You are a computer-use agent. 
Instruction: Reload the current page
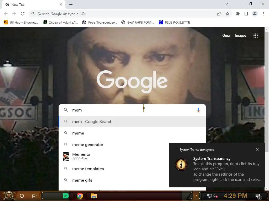click(x=23, y=14)
